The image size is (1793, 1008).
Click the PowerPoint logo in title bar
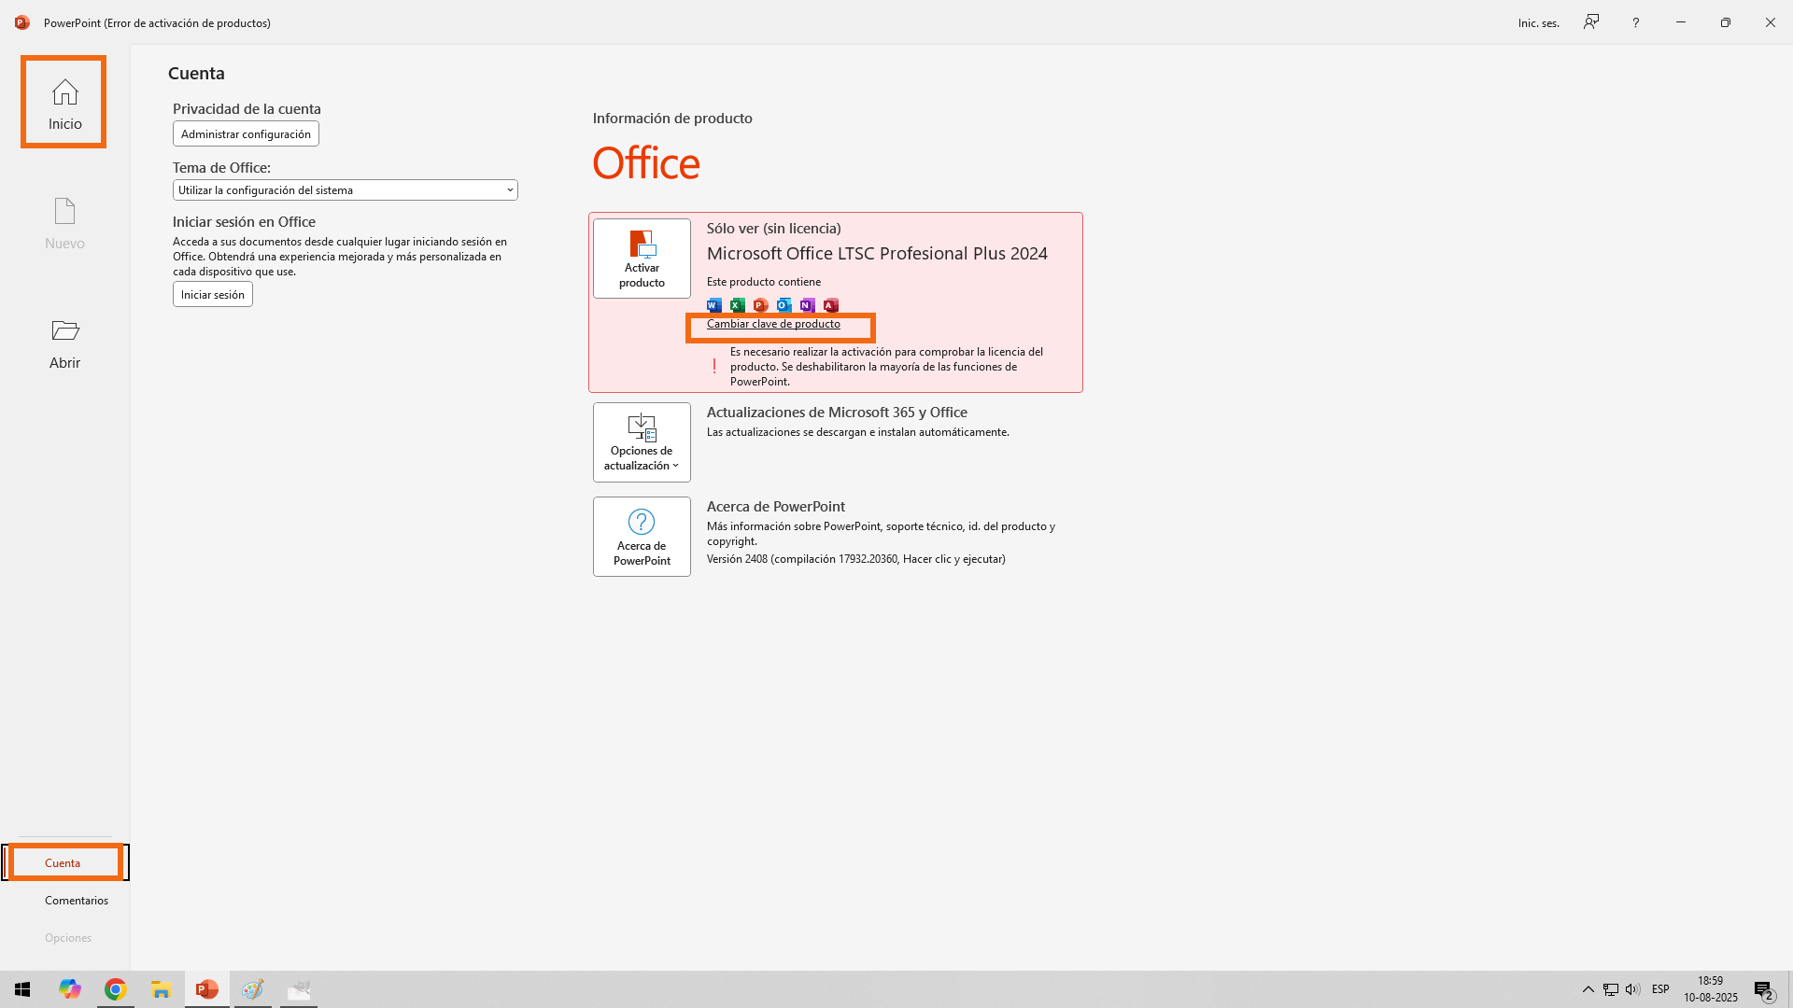[22, 22]
